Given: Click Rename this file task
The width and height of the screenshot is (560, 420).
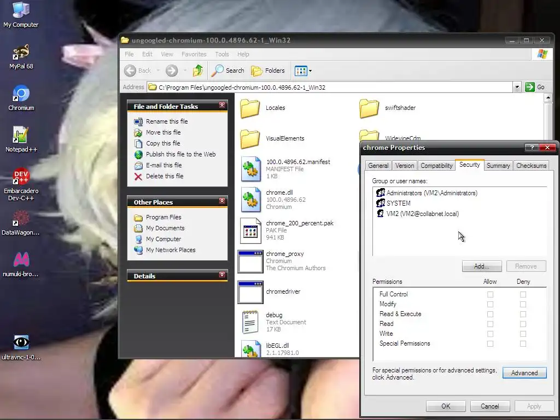Looking at the screenshot, I should 166,121.
